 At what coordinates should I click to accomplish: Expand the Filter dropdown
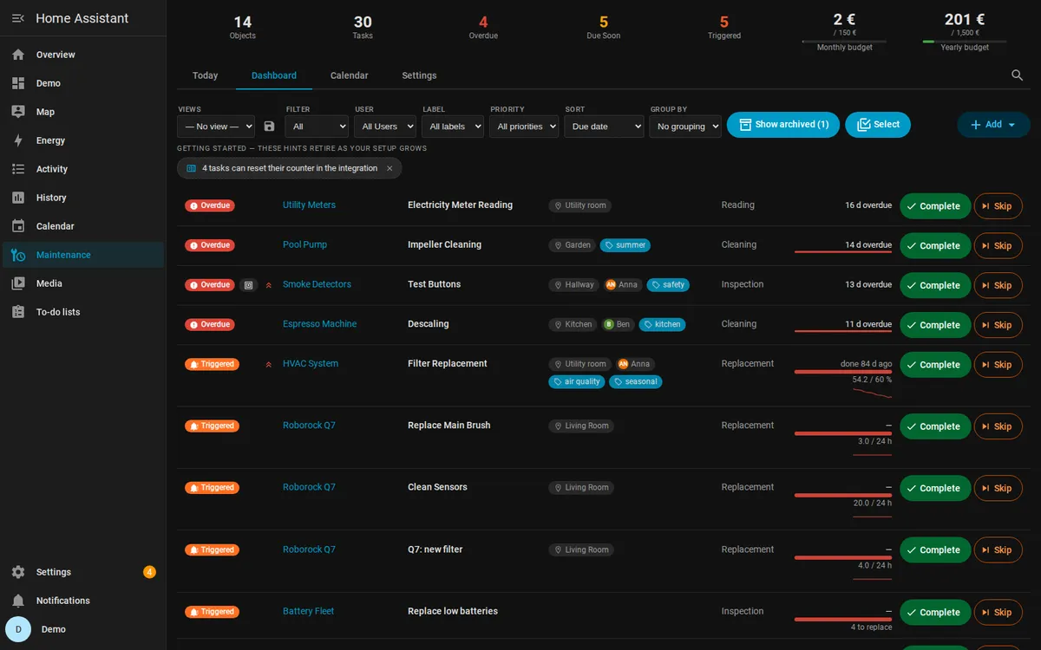pyautogui.click(x=317, y=127)
